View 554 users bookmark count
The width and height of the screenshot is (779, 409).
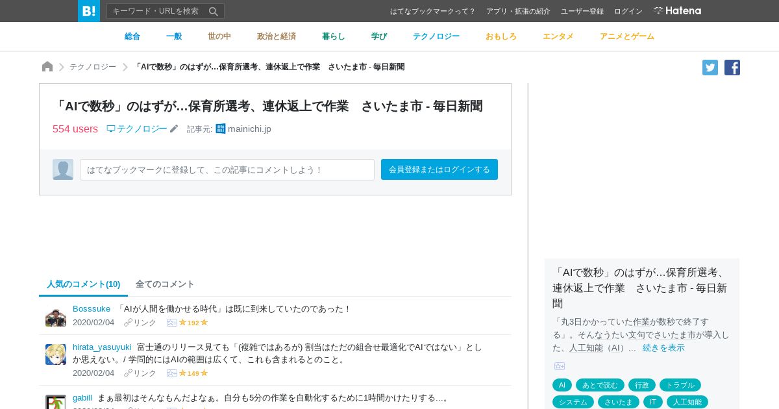tap(75, 129)
